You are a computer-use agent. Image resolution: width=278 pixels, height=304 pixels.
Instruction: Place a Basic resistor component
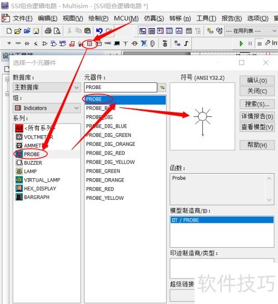click(18, 43)
